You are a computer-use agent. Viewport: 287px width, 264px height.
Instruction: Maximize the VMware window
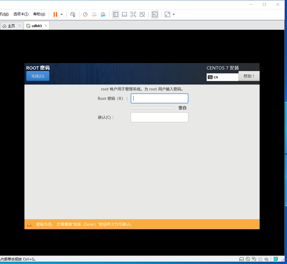pyautogui.click(x=264, y=5)
